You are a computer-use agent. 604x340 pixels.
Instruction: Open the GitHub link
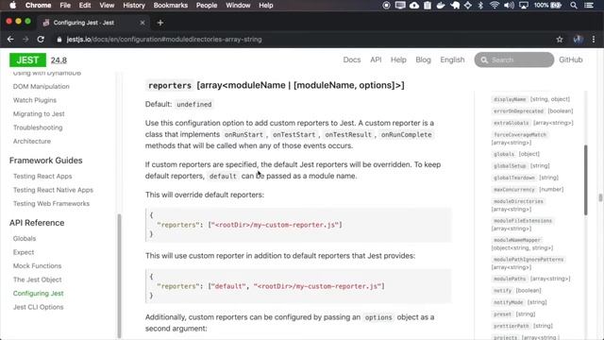[570, 59]
